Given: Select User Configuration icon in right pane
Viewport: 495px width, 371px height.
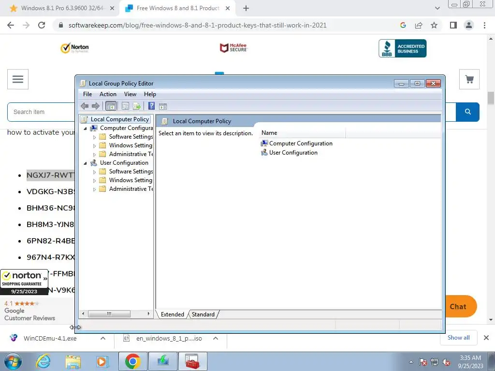Looking at the screenshot, I should coord(264,153).
